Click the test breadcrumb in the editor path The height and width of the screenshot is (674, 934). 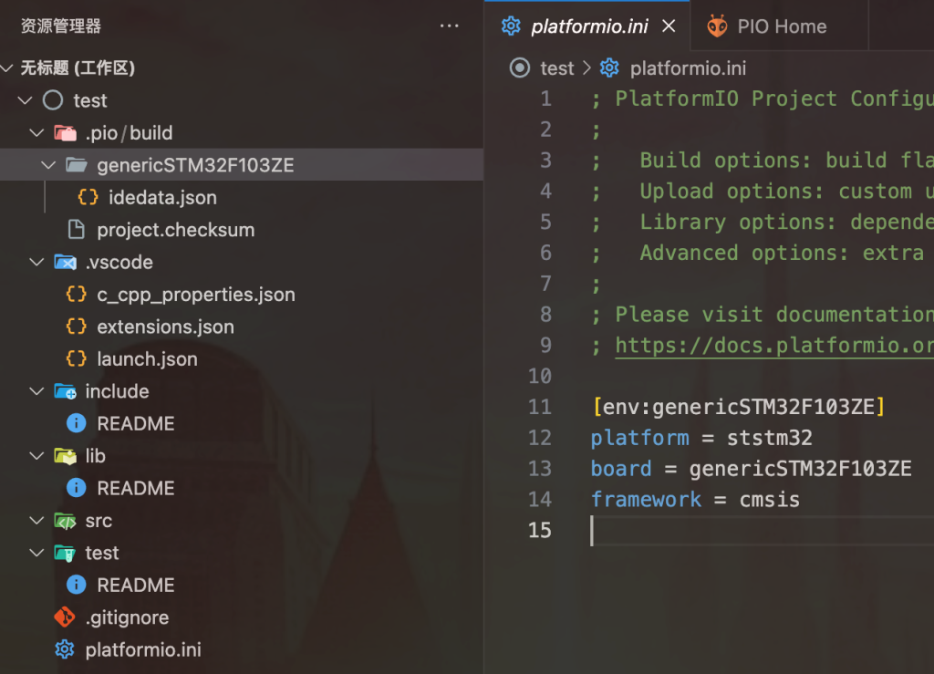click(556, 68)
